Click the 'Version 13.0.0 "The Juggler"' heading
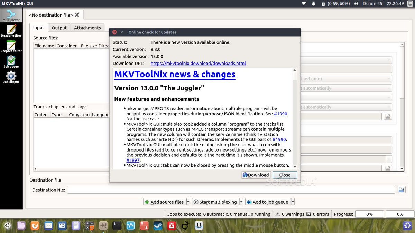Screen dimensions: 415x233 coord(159,88)
